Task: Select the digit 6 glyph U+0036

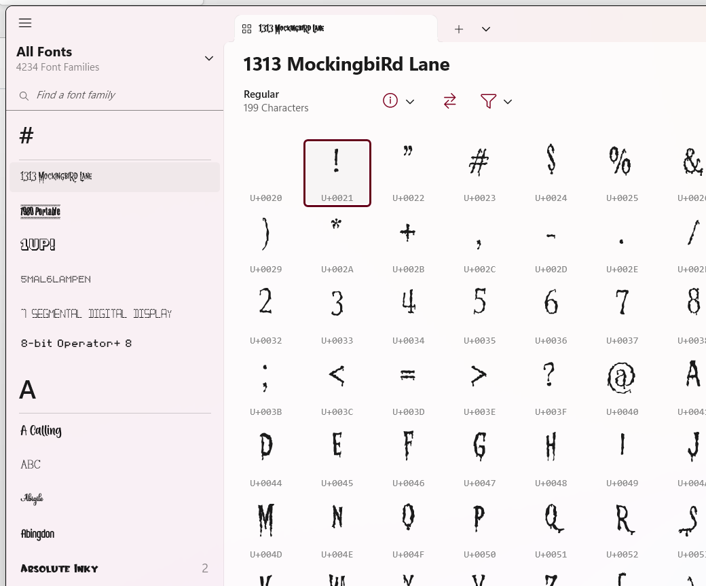Action: pos(551,315)
